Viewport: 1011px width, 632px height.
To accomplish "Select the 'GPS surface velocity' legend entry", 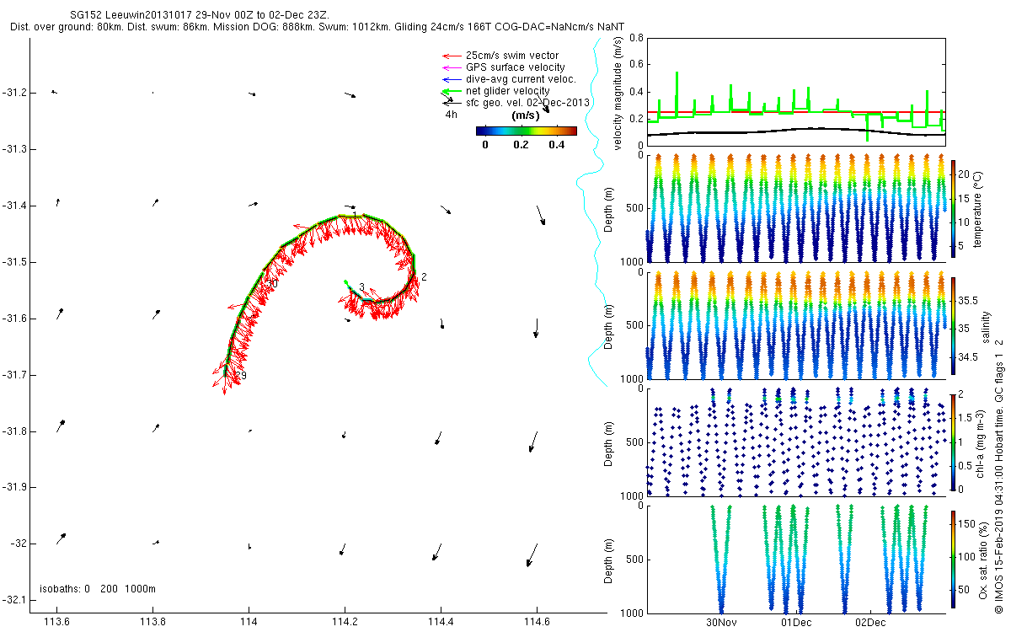I will click(515, 67).
